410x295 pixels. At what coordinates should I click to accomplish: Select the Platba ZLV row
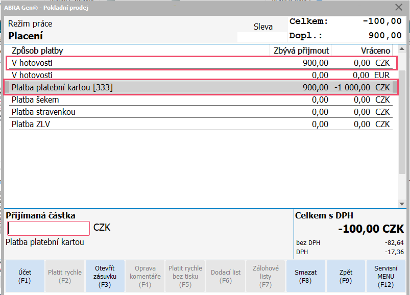201,124
